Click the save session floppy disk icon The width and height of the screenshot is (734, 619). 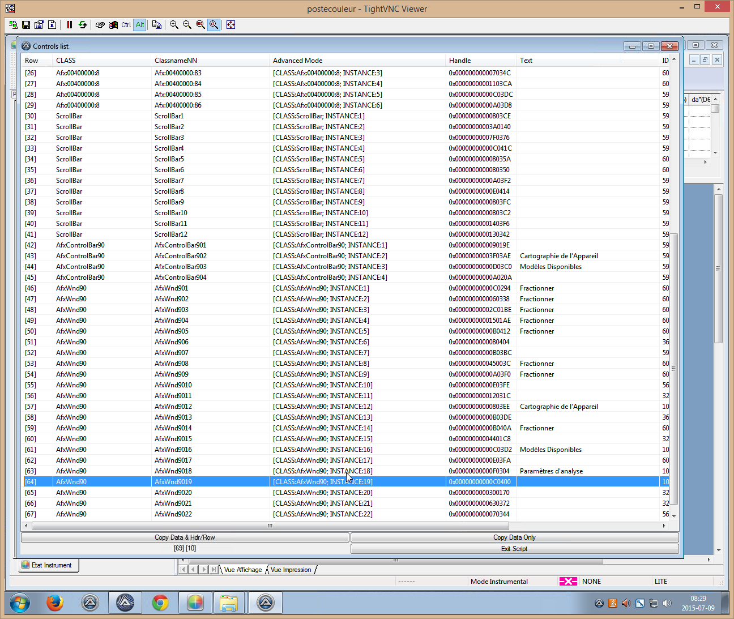click(26, 25)
